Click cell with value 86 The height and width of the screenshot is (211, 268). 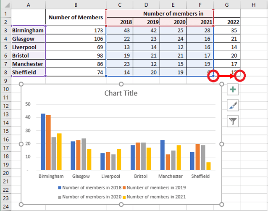[76, 64]
